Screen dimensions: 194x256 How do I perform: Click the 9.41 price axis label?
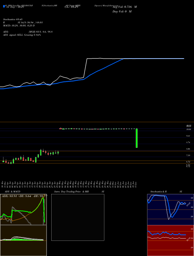point(189,136)
